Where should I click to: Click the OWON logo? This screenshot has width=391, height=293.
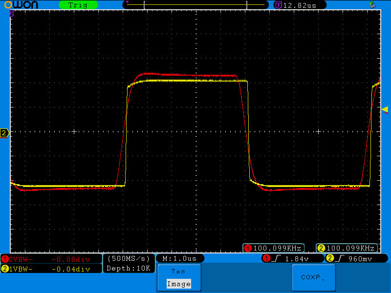(21, 5)
